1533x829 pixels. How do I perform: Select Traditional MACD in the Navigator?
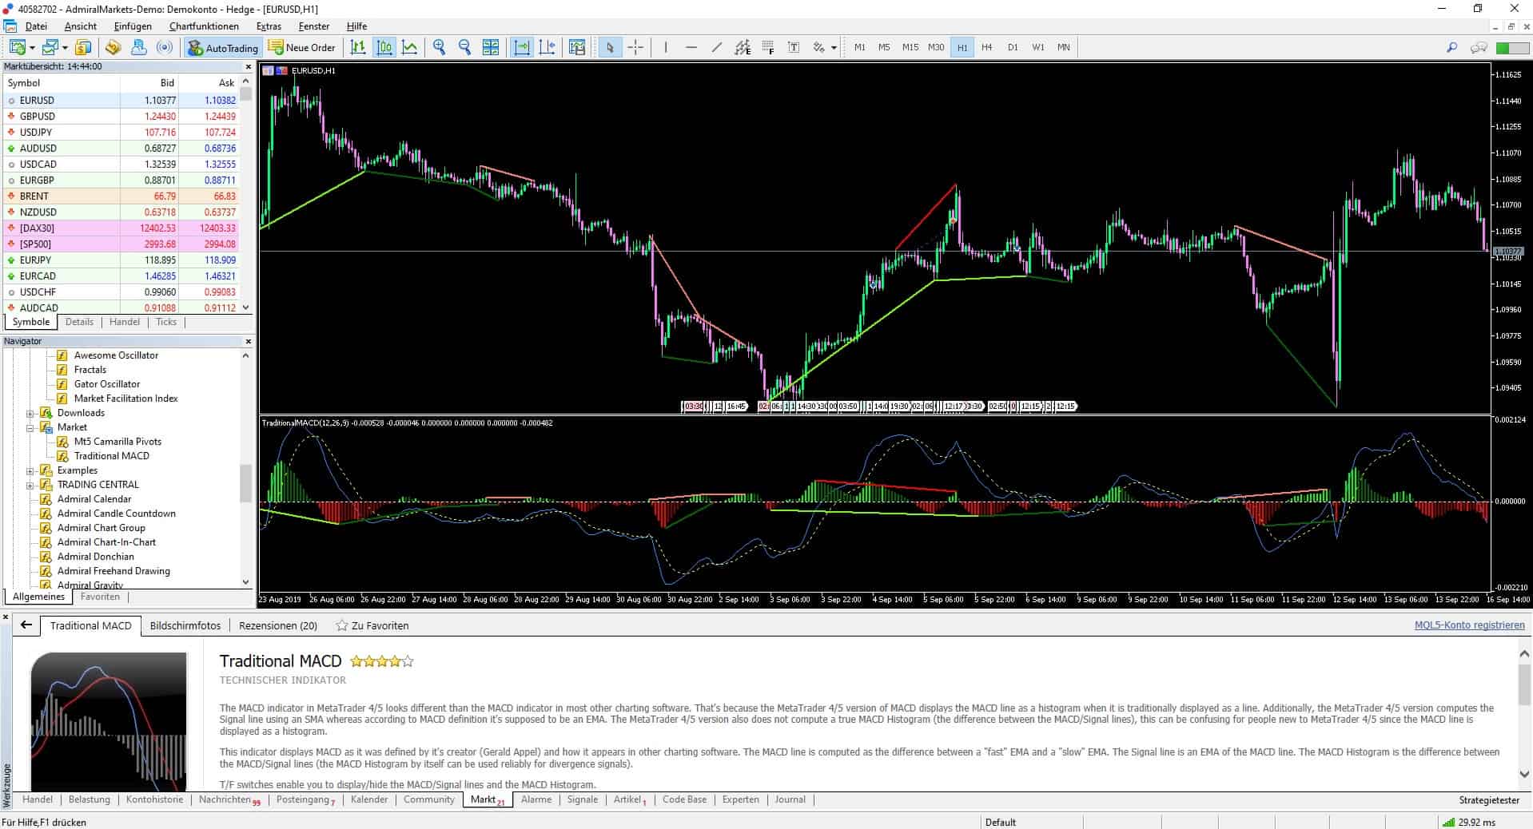point(112,456)
